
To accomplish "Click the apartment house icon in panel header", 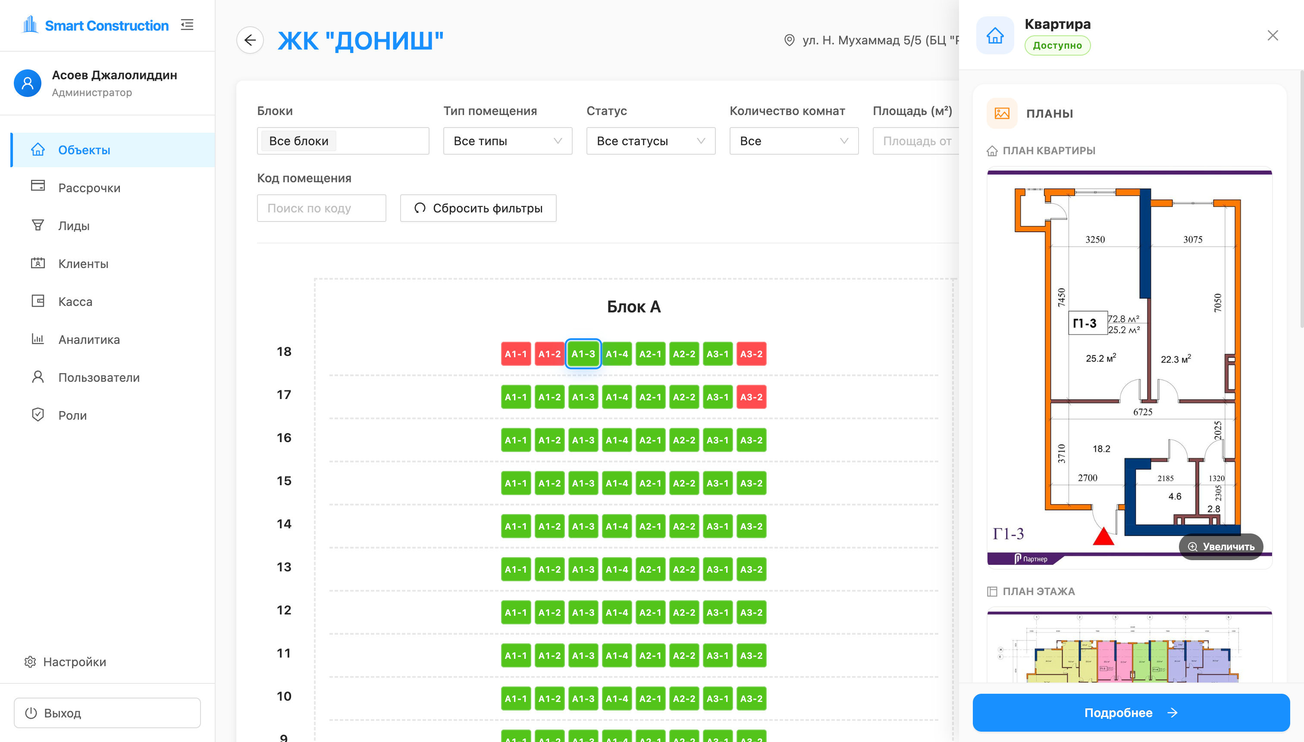I will [994, 35].
